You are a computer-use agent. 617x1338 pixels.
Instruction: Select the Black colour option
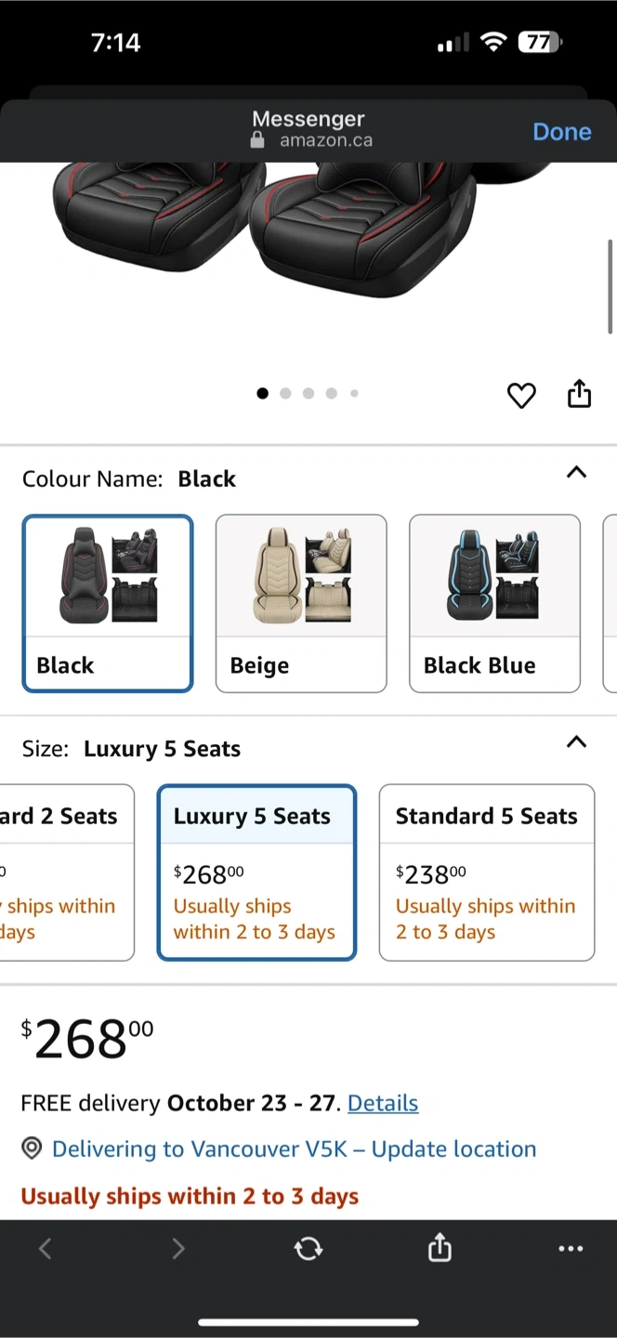(108, 603)
